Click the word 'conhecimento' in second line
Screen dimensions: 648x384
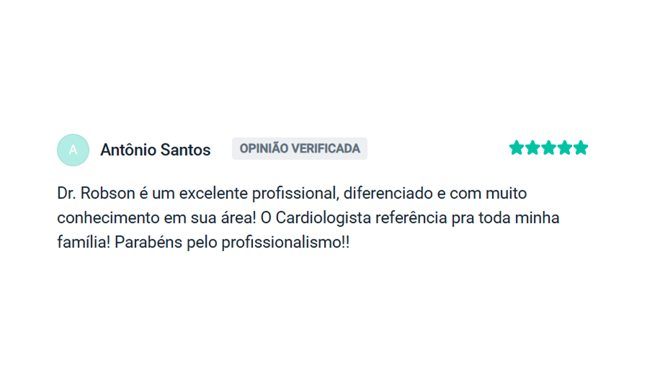click(108, 218)
